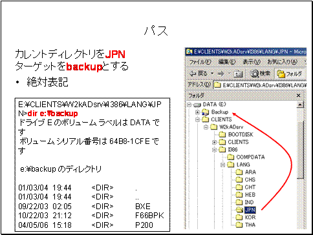Select the KOR folder icon
Image resolution: width=313 pixels, height=235 pixels.
tap(239, 218)
